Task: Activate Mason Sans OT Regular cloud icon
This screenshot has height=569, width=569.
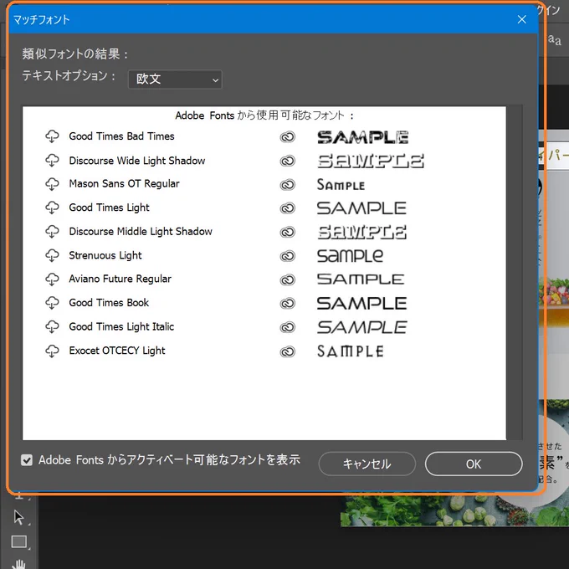Action: pyautogui.click(x=52, y=184)
